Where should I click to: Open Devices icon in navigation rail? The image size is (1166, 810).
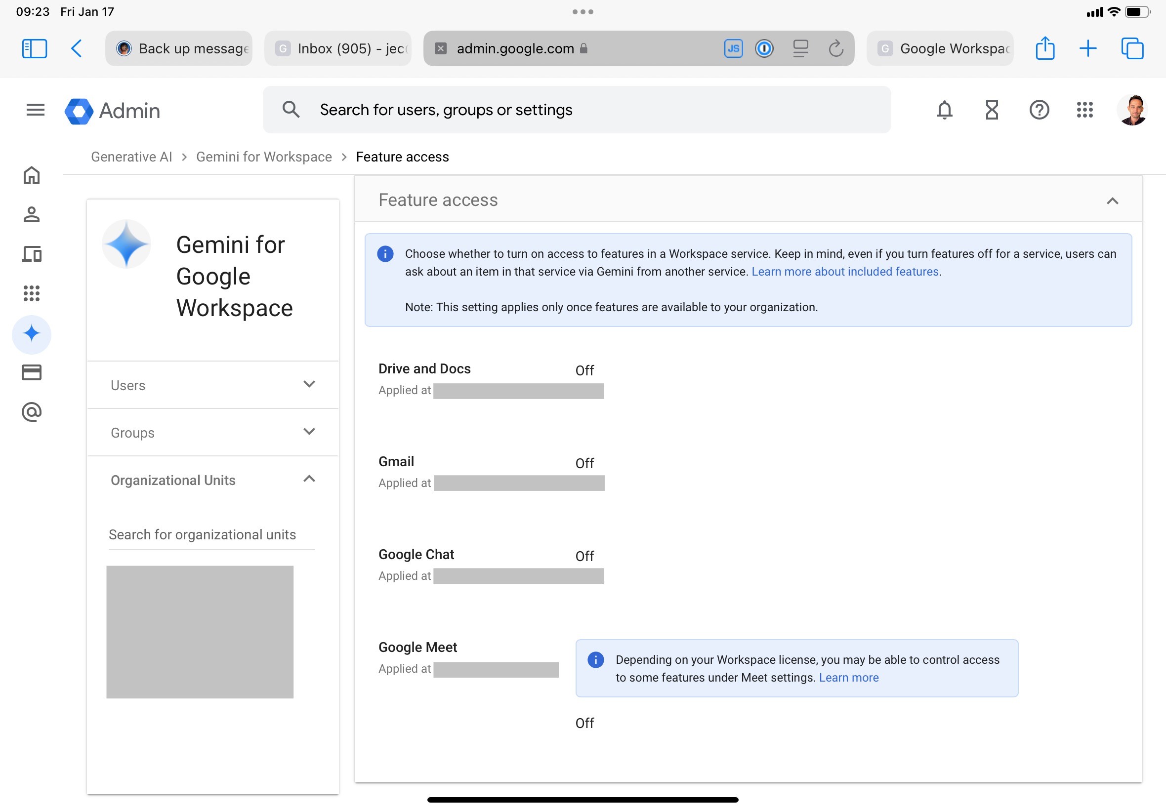tap(32, 253)
